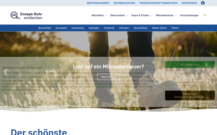Open Tourismuskonzept Ennepe-Ruhr link

[158, 3]
